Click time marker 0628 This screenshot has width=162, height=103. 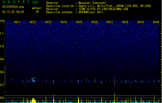coord(125,22)
